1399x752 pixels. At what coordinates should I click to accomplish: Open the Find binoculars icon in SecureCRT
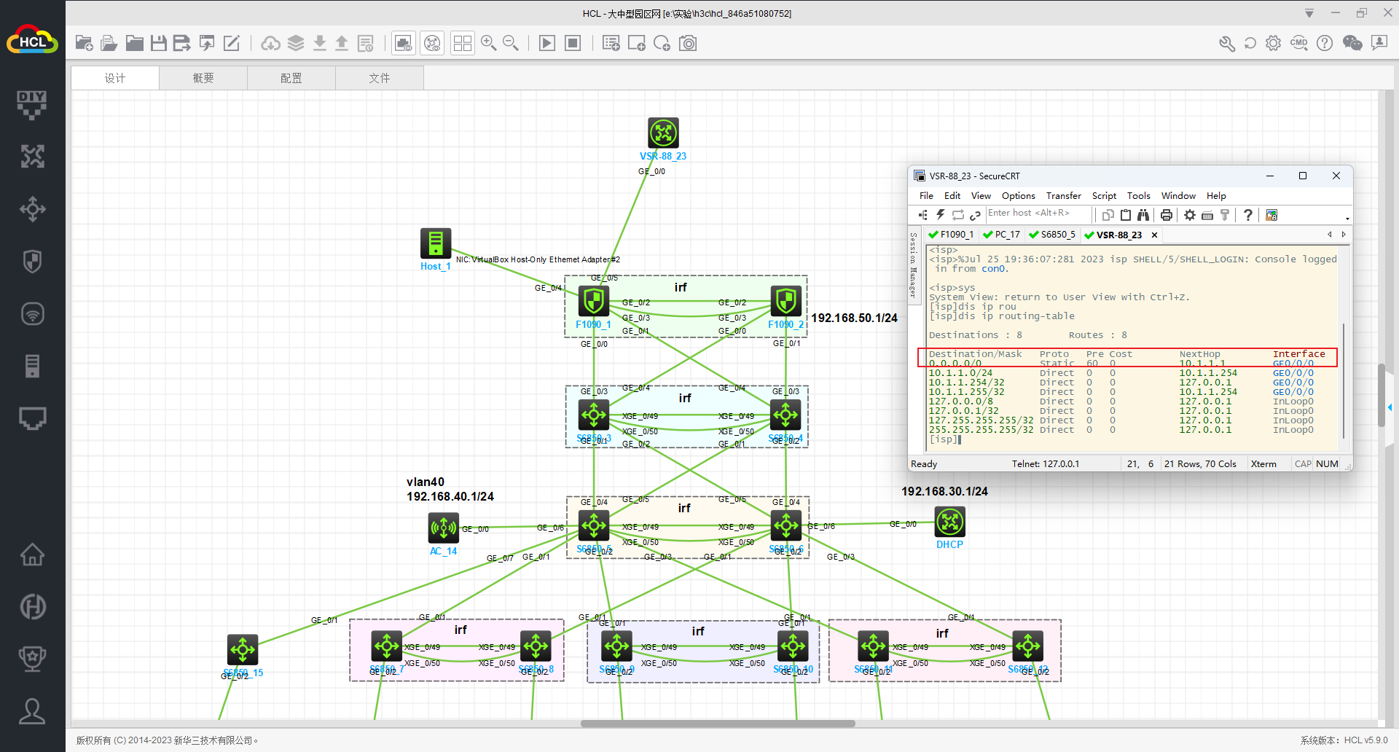1143,215
